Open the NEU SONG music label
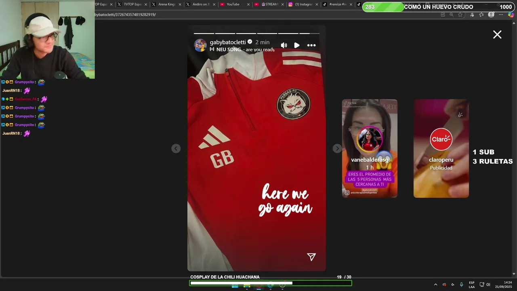517x291 pixels. 242,49
